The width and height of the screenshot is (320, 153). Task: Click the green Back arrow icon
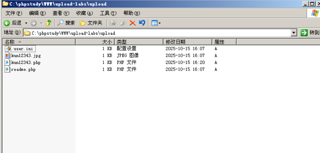(7, 23)
